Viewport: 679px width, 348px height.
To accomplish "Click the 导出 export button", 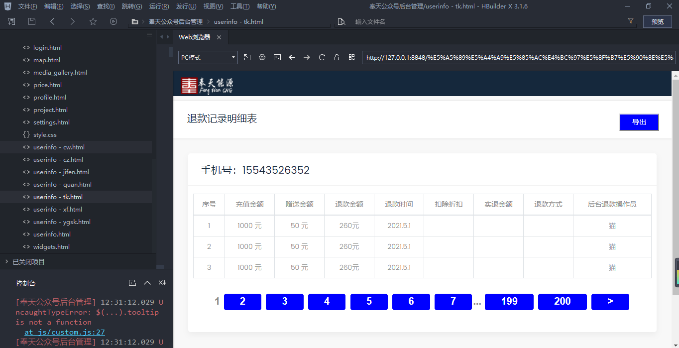I will coord(639,122).
